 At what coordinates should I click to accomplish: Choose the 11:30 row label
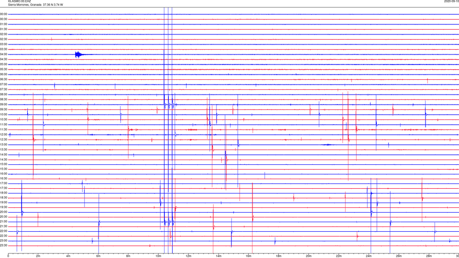(x=4, y=129)
